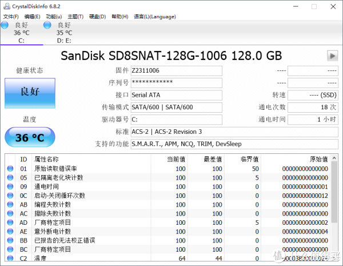Click the 属性名称 column header
Image resolution: width=343 pixels, height=266 pixels.
(x=91, y=159)
